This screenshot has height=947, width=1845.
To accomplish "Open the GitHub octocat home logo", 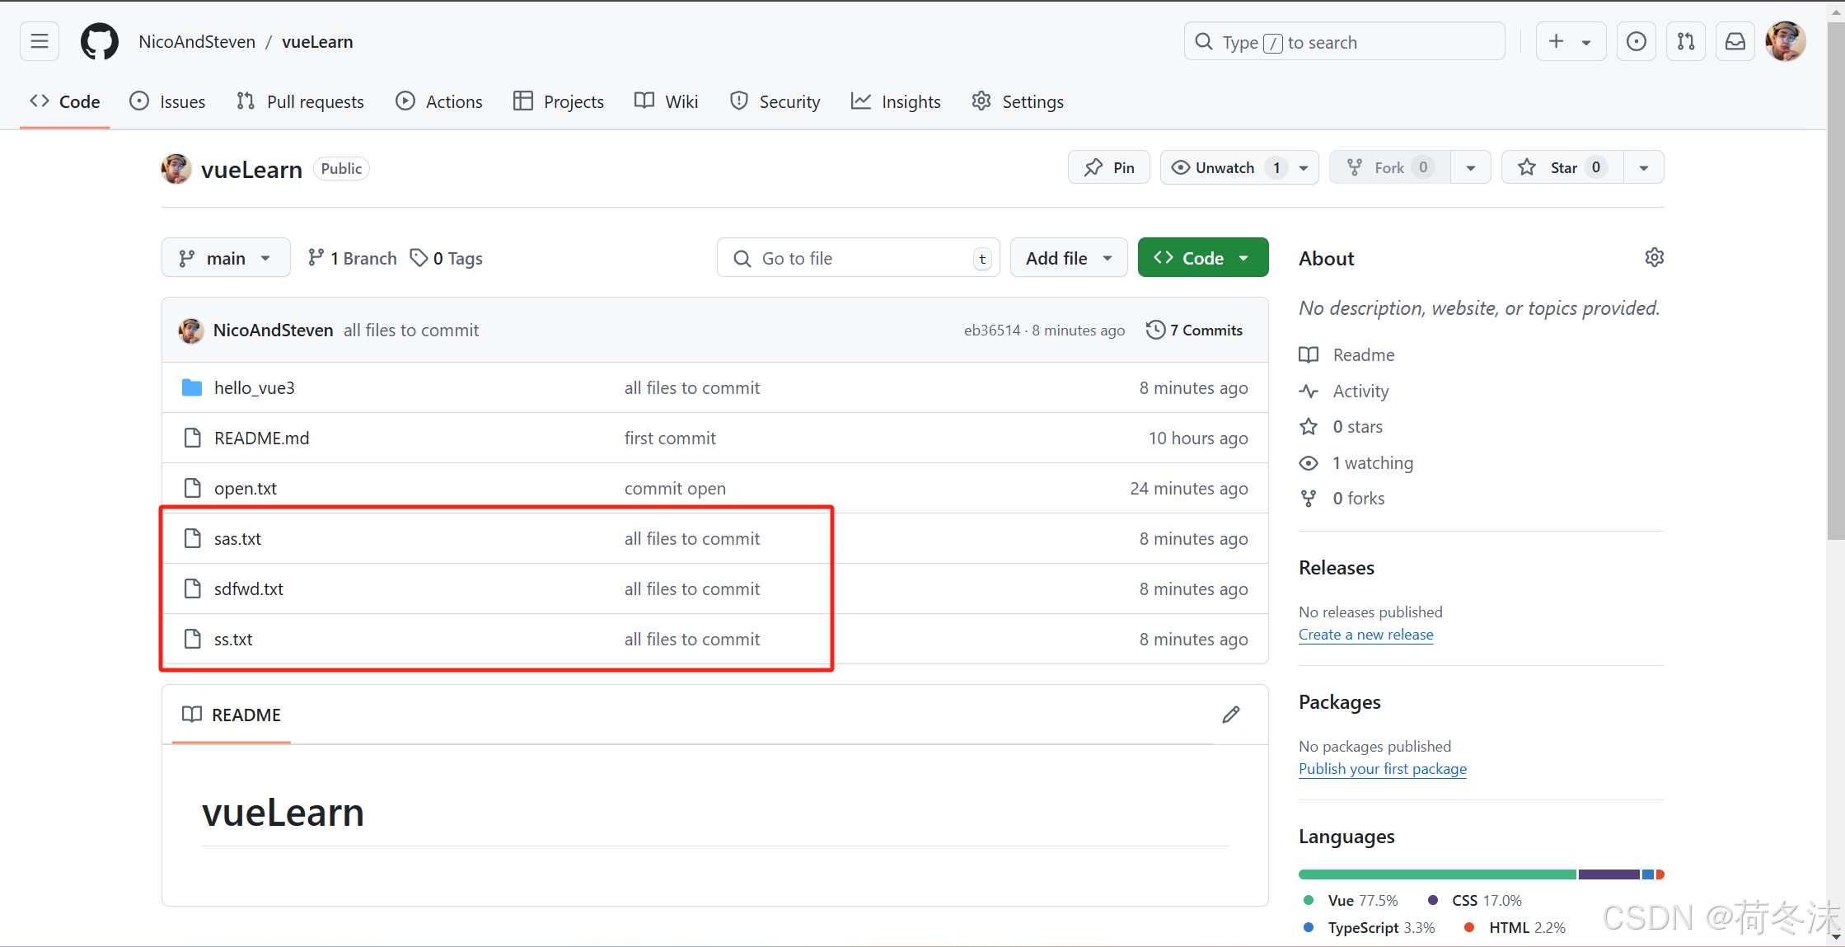I will (x=99, y=41).
